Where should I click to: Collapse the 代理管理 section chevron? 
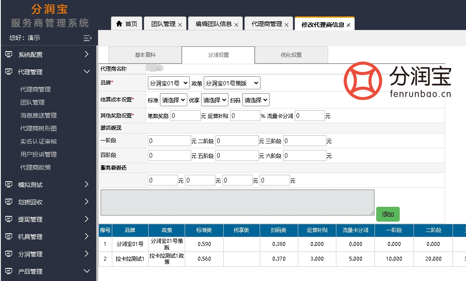coord(86,72)
